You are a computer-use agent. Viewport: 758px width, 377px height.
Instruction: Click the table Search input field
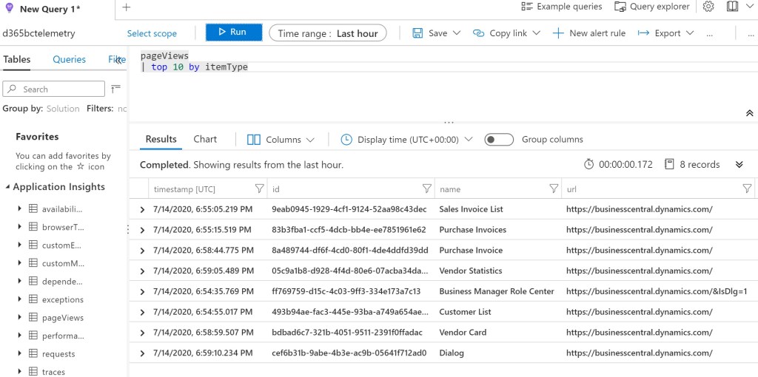54,89
